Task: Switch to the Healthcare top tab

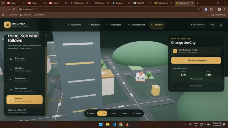Action: pos(113,25)
